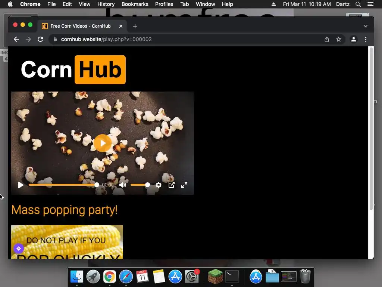Open App Store next to Notes

[175, 277]
